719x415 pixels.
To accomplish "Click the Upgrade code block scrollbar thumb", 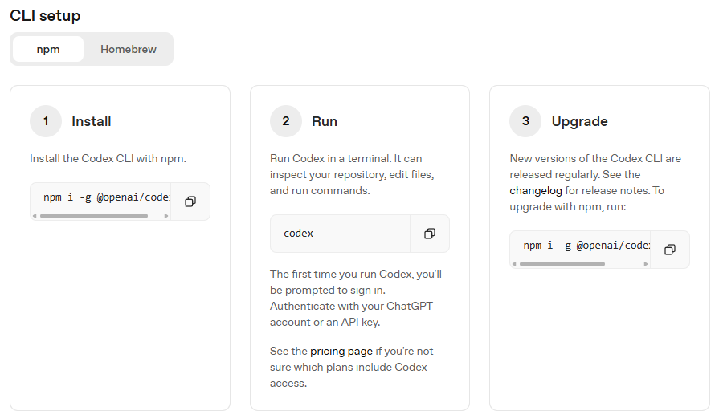I will (562, 264).
